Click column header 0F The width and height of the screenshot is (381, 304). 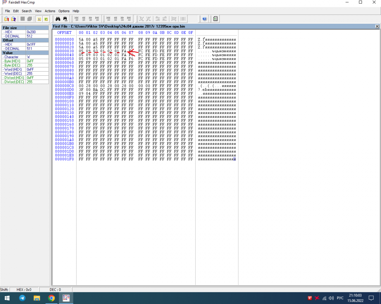point(190,33)
